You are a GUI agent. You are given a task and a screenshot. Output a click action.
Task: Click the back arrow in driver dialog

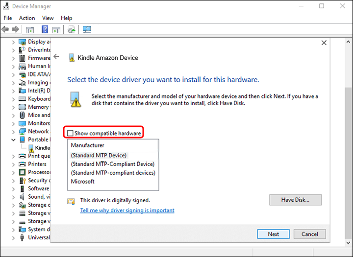pos(56,57)
